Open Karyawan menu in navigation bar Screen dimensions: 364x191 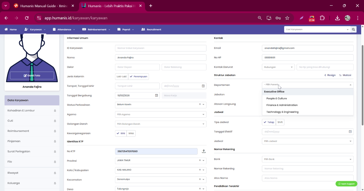click(35, 29)
